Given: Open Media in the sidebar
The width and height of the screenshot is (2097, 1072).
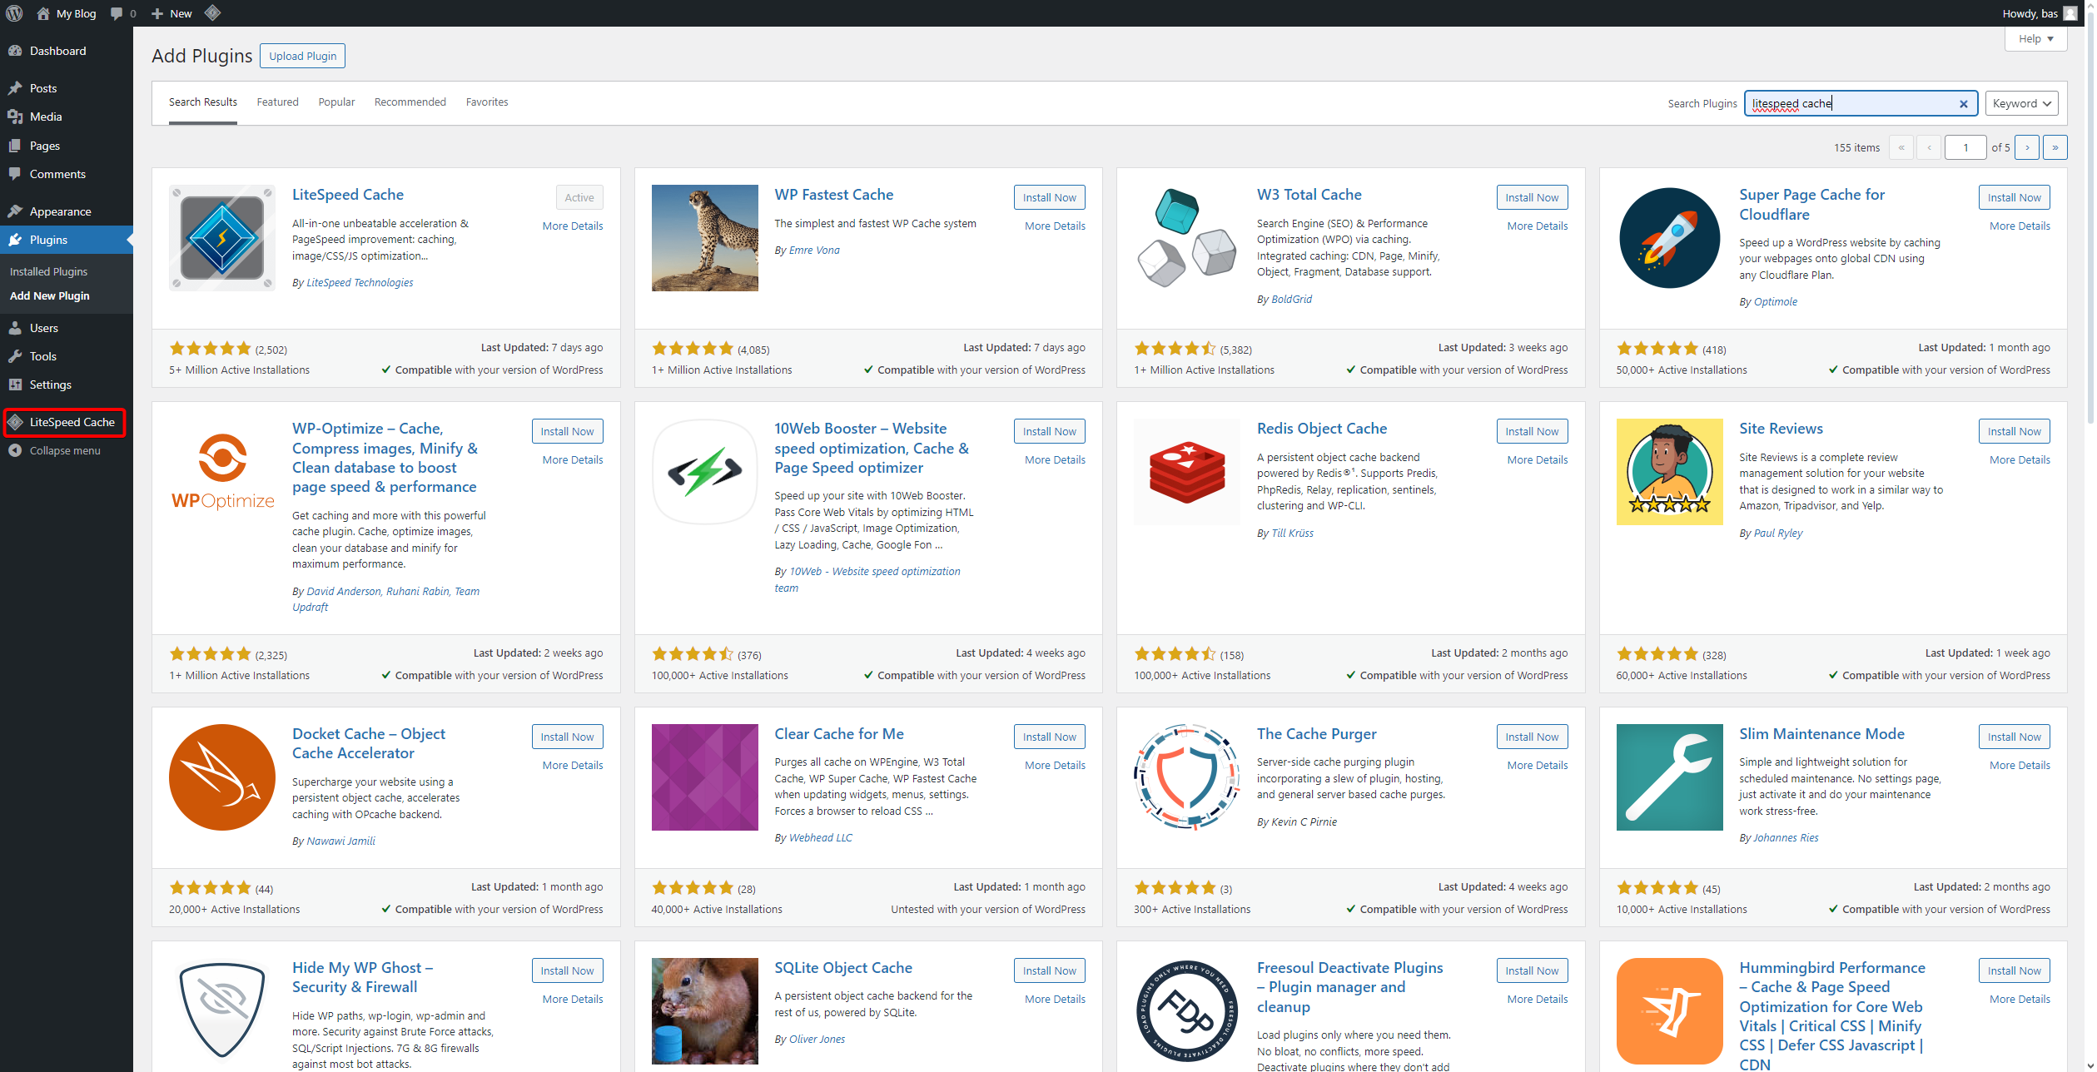Looking at the screenshot, I should (46, 117).
